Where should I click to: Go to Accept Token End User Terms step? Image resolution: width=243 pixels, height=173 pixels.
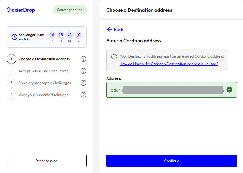pos(43,71)
